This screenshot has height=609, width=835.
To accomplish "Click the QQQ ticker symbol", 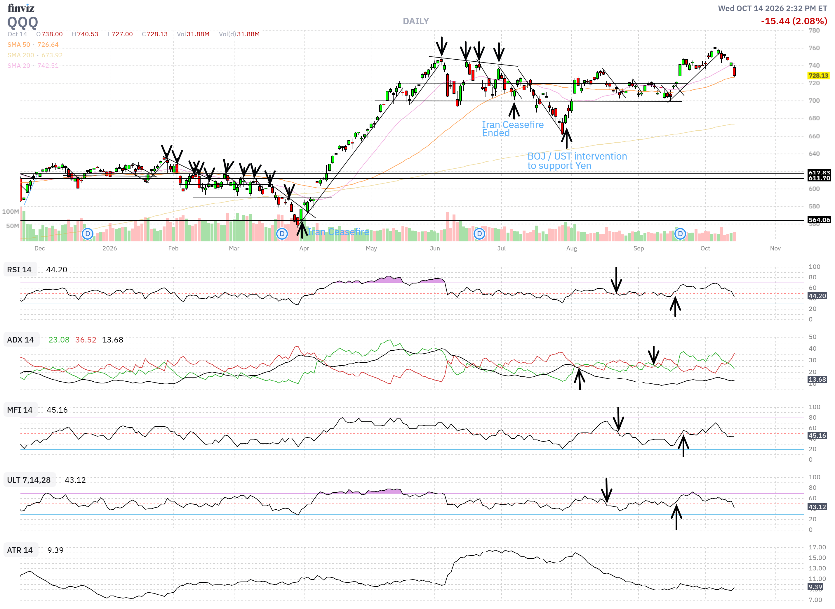I will coord(23,22).
